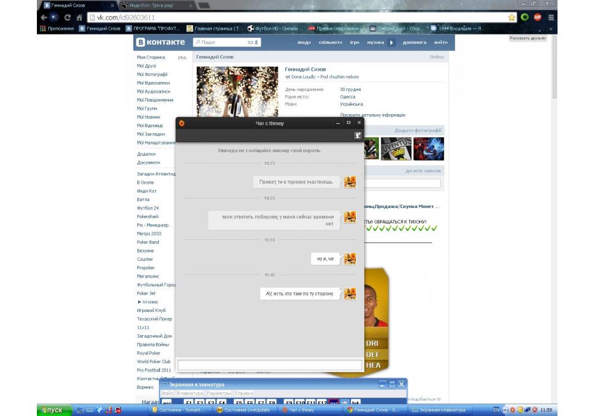Click the bookmark star in address bar
The height and width of the screenshot is (416, 595).
[512, 17]
